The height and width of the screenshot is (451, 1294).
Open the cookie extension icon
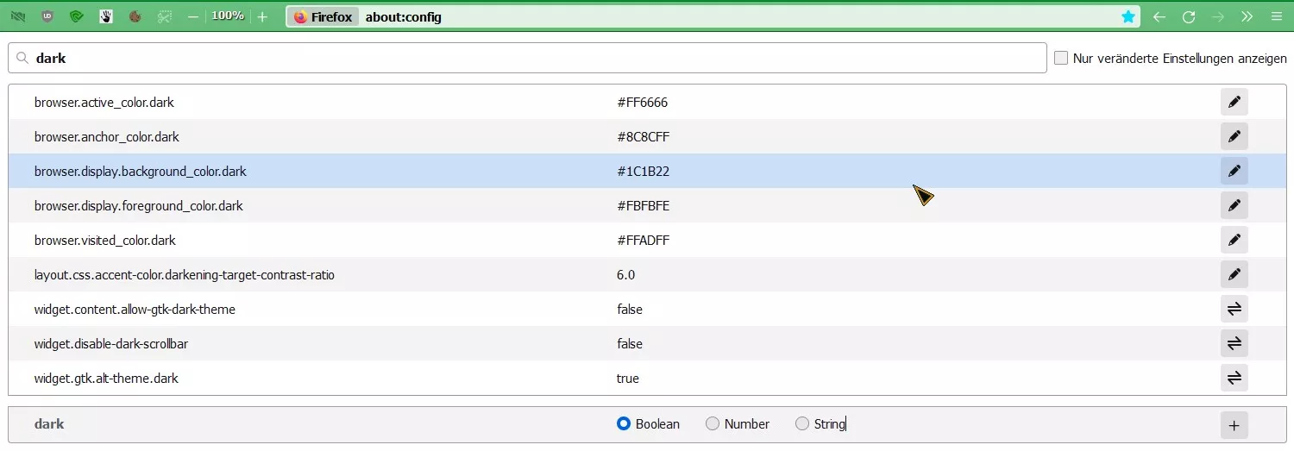135,16
